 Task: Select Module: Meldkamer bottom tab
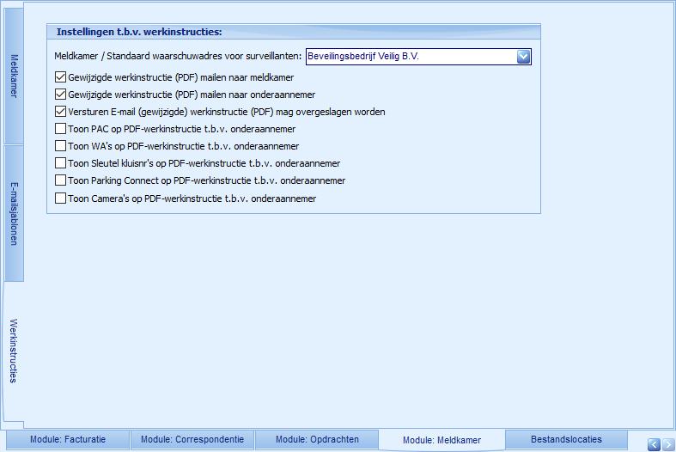(442, 440)
